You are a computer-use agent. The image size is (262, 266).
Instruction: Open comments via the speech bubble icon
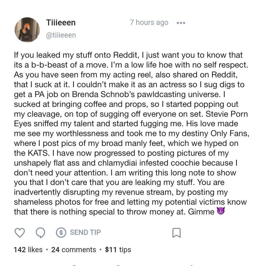(40, 233)
